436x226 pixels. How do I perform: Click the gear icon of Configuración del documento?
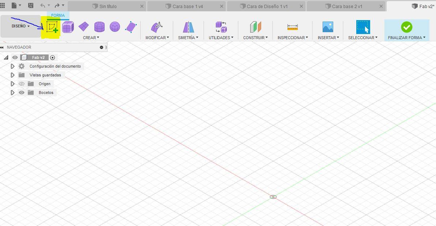click(x=22, y=66)
